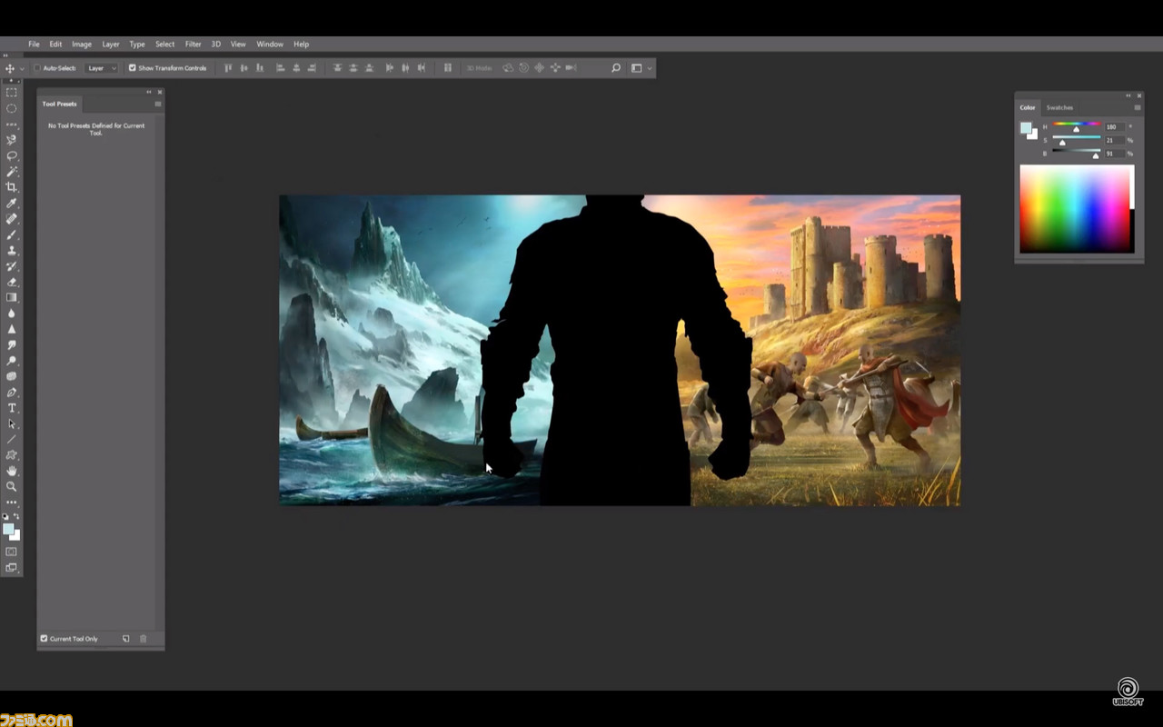The image size is (1163, 727).
Task: Click delete tool preset trash icon
Action: click(143, 639)
